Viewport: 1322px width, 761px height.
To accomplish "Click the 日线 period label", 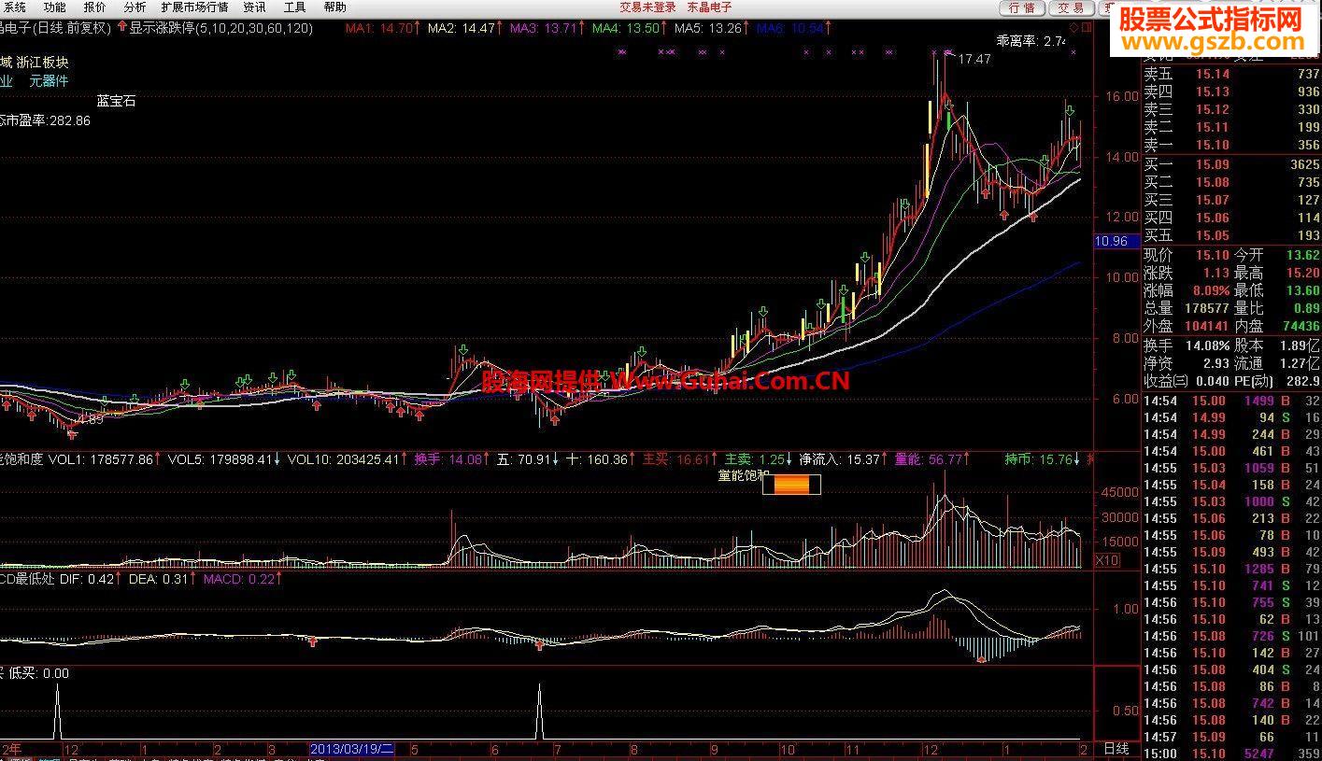I will tap(1116, 749).
